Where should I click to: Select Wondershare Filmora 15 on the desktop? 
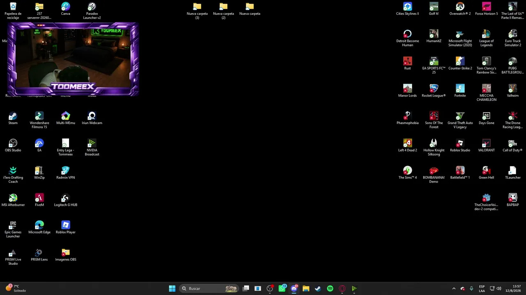(39, 120)
